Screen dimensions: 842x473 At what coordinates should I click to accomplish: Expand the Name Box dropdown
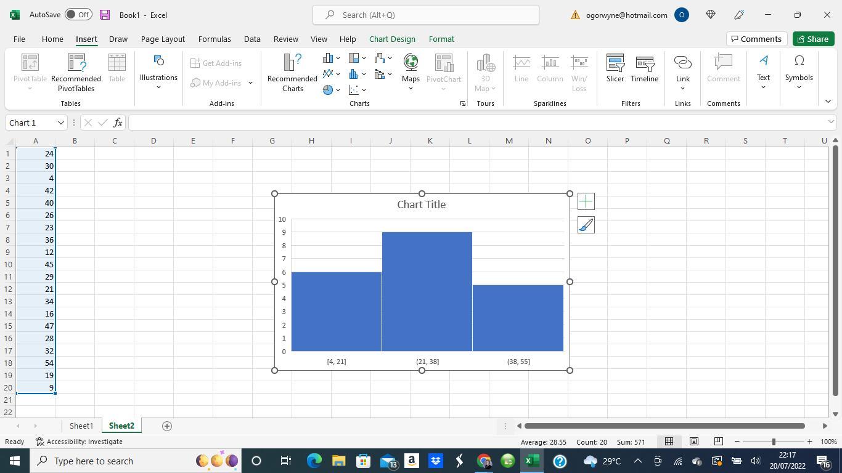tap(60, 123)
